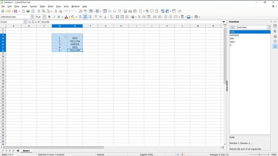The height and width of the screenshot is (156, 278).
Task: Click the Sort Ascending icon
Action: click(x=110, y=11)
